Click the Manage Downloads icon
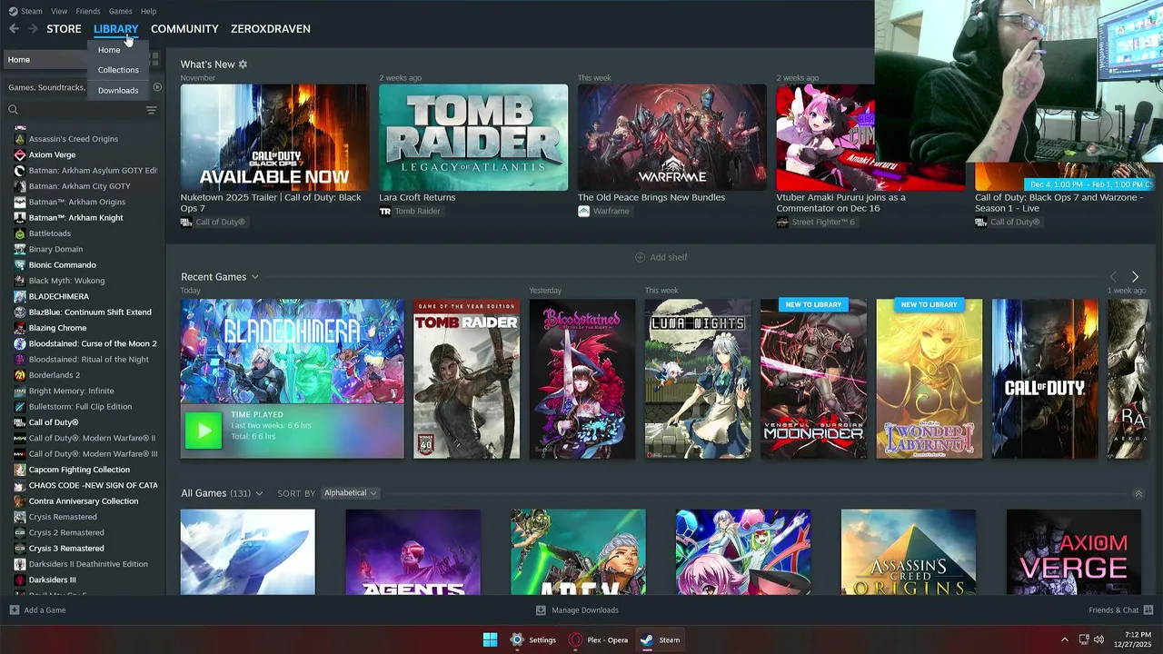Viewport: 1163px width, 654px height. [x=541, y=610]
